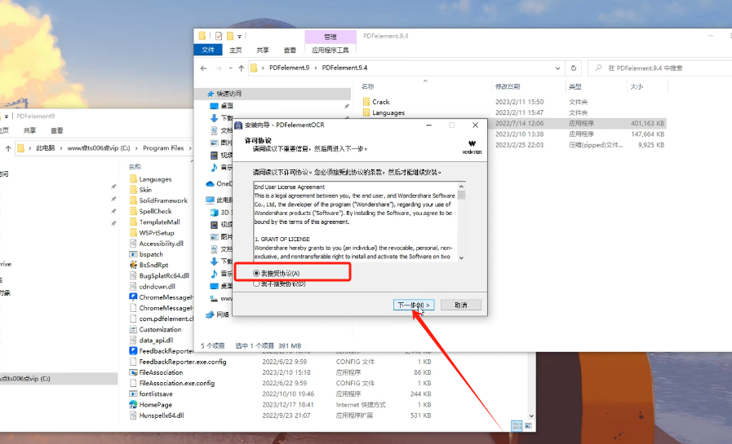Open the Skin folder

[x=145, y=190]
